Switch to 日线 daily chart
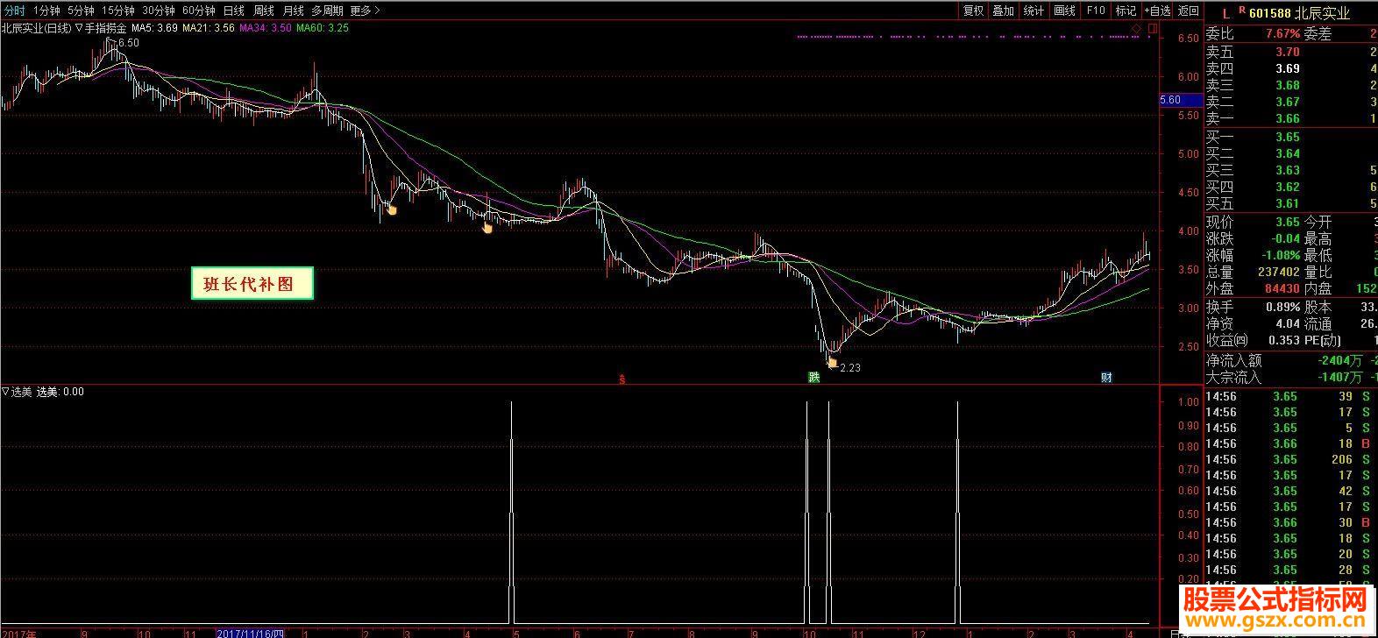The image size is (1378, 638). [x=233, y=11]
